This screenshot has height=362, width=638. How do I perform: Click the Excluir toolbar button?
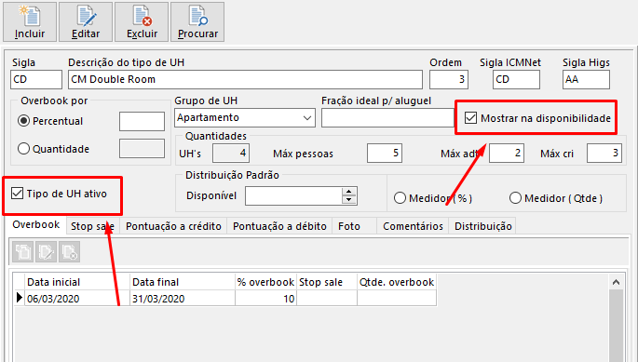point(142,22)
